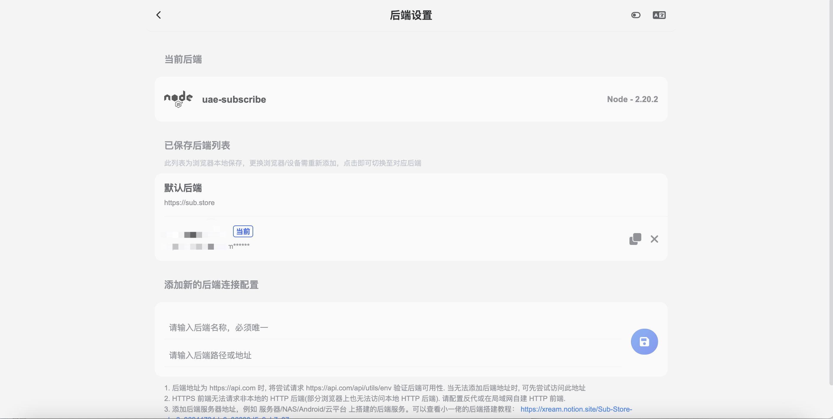Screen dimensions: 833x419
Task: Delete the current saved backend entry
Action: [654, 239]
